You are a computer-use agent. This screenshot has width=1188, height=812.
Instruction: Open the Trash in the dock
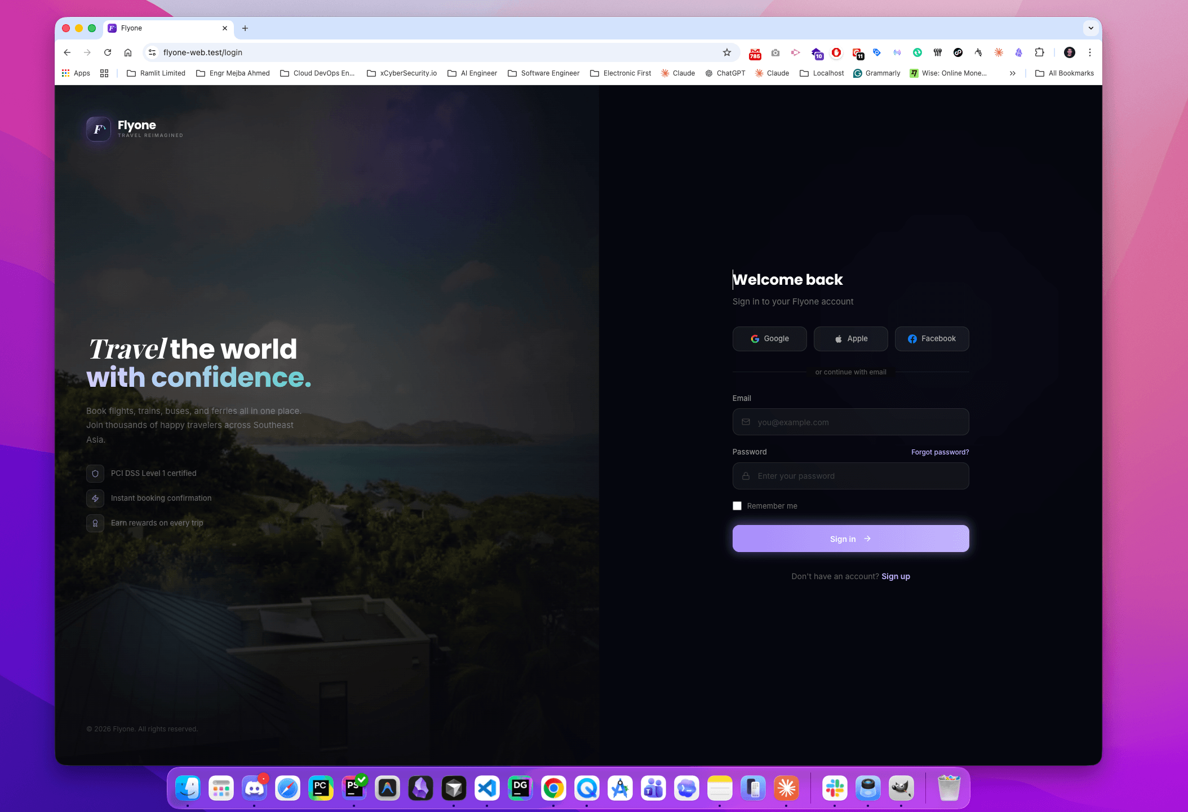948,788
